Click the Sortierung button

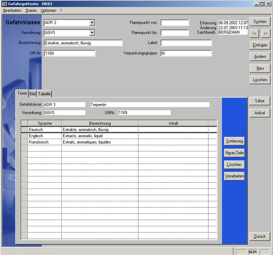tap(234, 141)
